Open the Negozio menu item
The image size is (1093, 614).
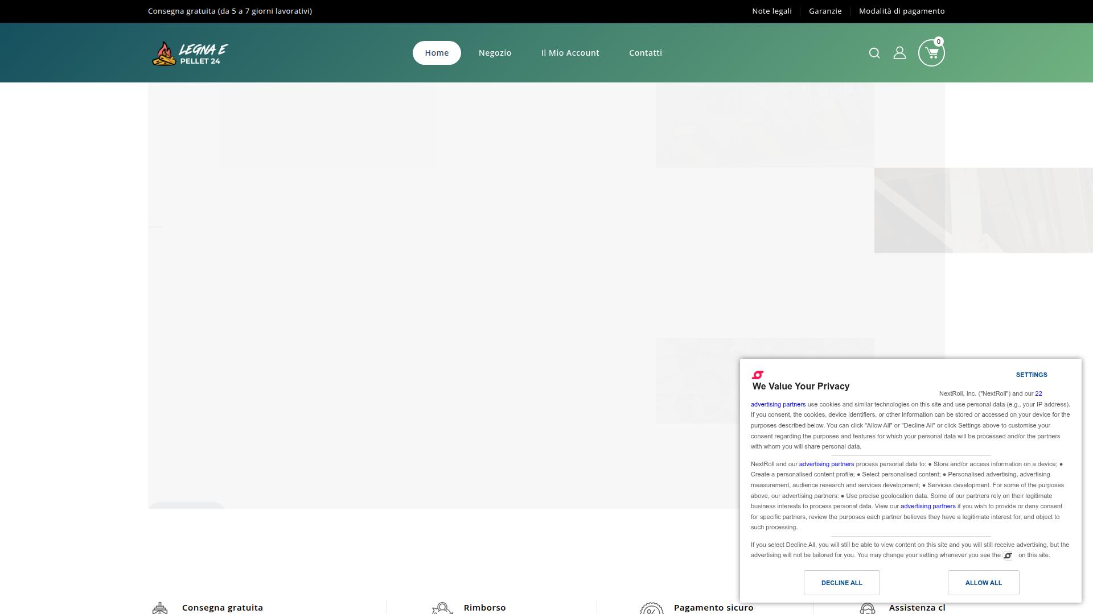pyautogui.click(x=495, y=53)
